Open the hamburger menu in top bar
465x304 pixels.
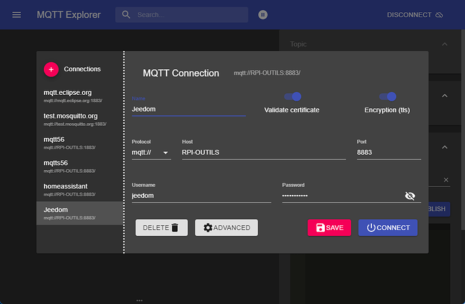tap(17, 15)
